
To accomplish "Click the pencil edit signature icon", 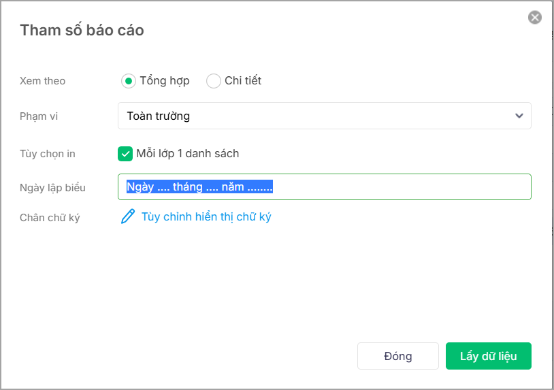I will click(128, 216).
